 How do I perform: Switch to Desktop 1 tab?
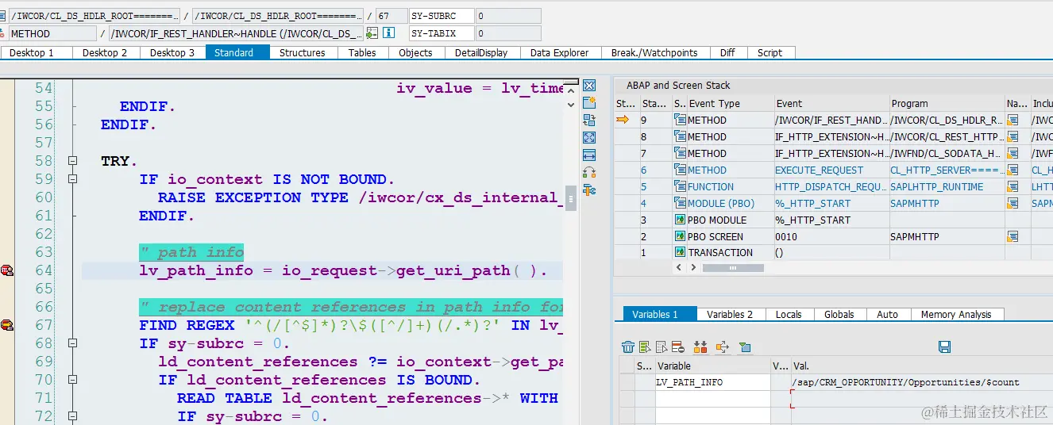(x=37, y=52)
